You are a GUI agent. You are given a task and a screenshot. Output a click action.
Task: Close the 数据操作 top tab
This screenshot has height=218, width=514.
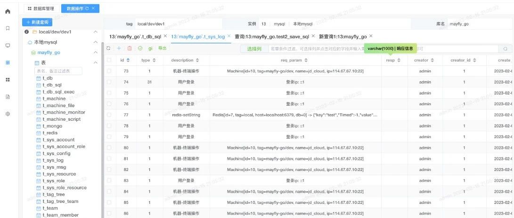93,8
